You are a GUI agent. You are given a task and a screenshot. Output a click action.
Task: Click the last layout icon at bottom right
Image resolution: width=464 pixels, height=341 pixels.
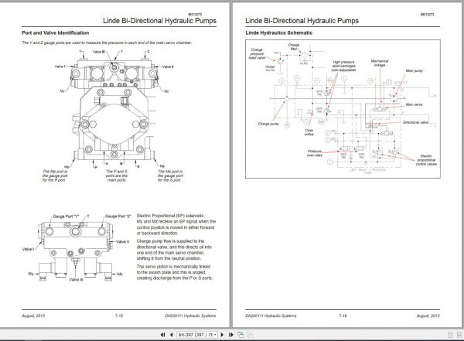click(x=459, y=335)
